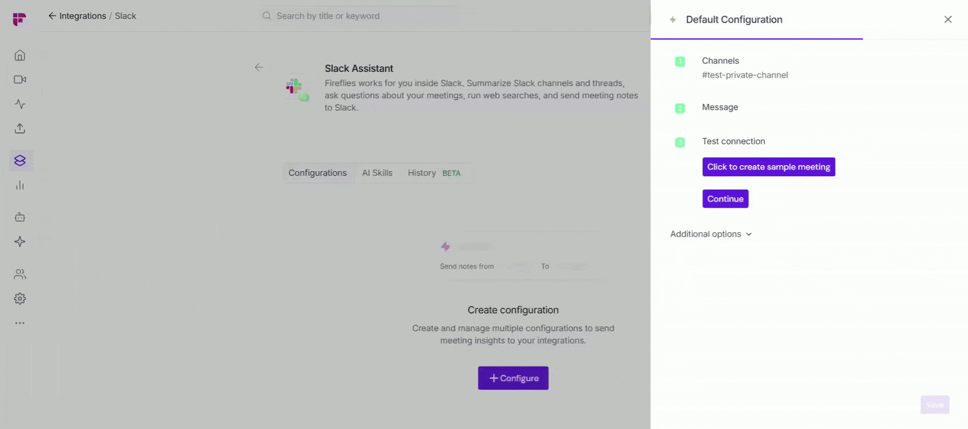Click the bolt icon in Default Configuration header
The width and height of the screenshot is (968, 429).
(x=673, y=20)
